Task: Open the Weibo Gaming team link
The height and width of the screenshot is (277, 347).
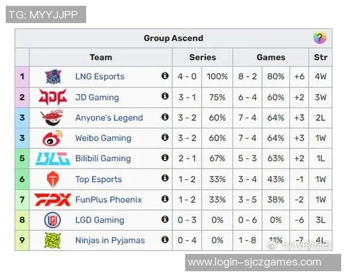Action: [x=103, y=138]
